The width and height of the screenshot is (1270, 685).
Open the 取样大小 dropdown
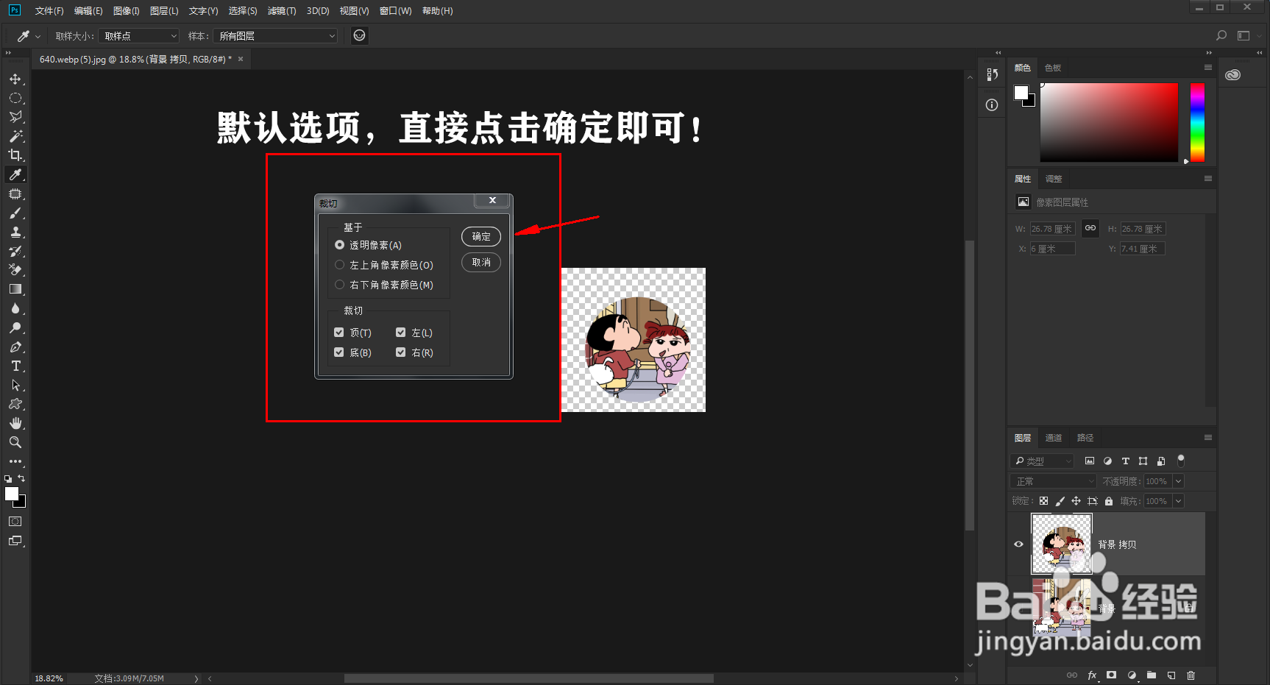click(x=138, y=35)
